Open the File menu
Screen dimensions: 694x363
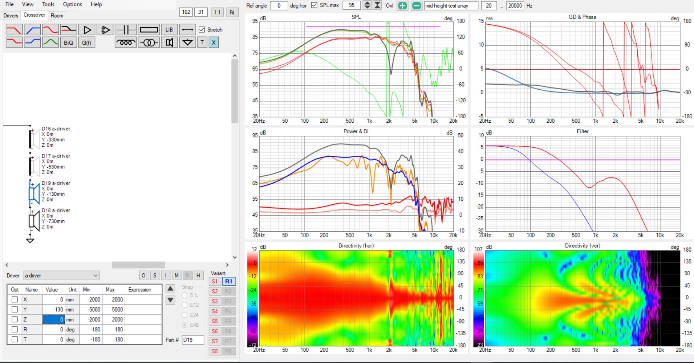(x=9, y=4)
